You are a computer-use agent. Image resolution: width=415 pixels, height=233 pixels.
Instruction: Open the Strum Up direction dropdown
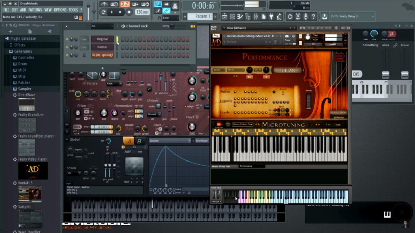74,173
